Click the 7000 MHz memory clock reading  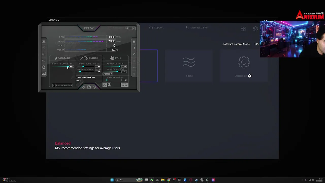(112, 41)
